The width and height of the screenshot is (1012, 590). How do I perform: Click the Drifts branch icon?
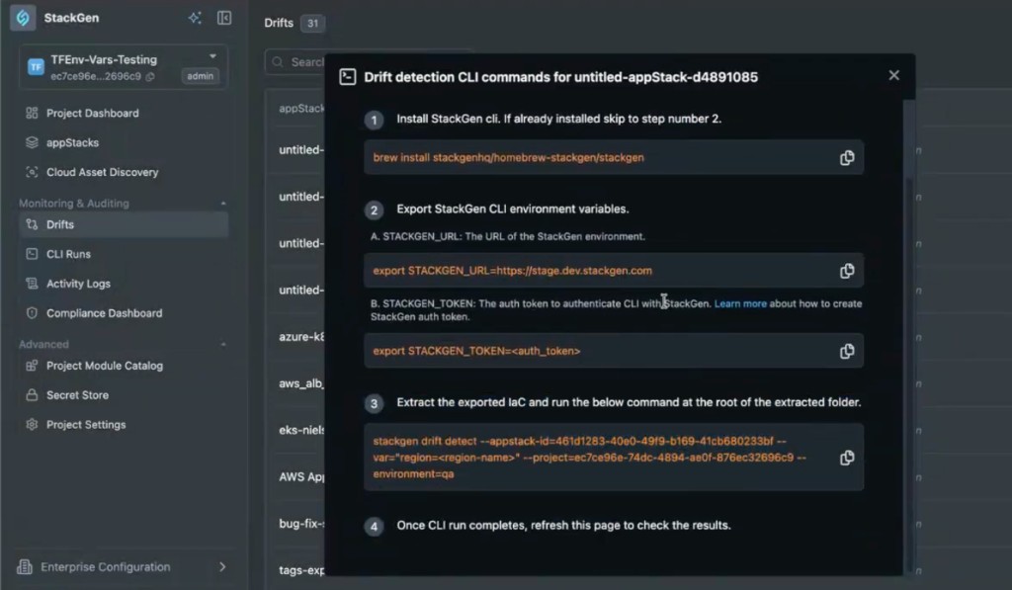32,224
